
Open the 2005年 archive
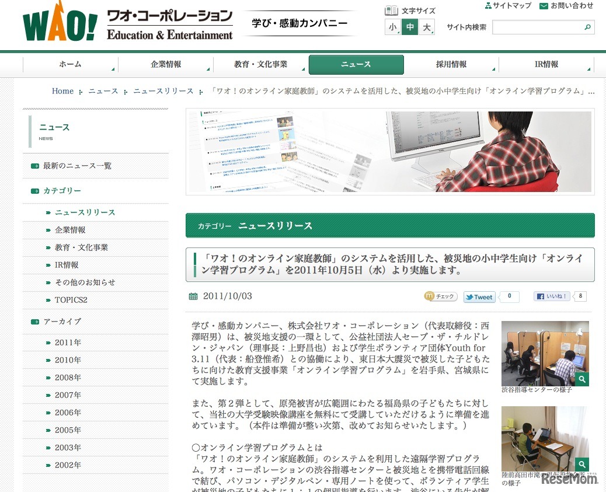[68, 430]
